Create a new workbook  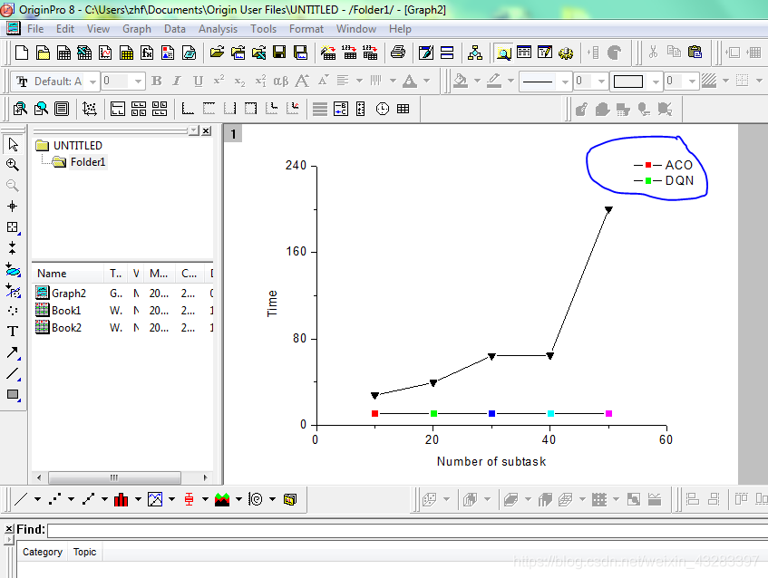tap(63, 53)
